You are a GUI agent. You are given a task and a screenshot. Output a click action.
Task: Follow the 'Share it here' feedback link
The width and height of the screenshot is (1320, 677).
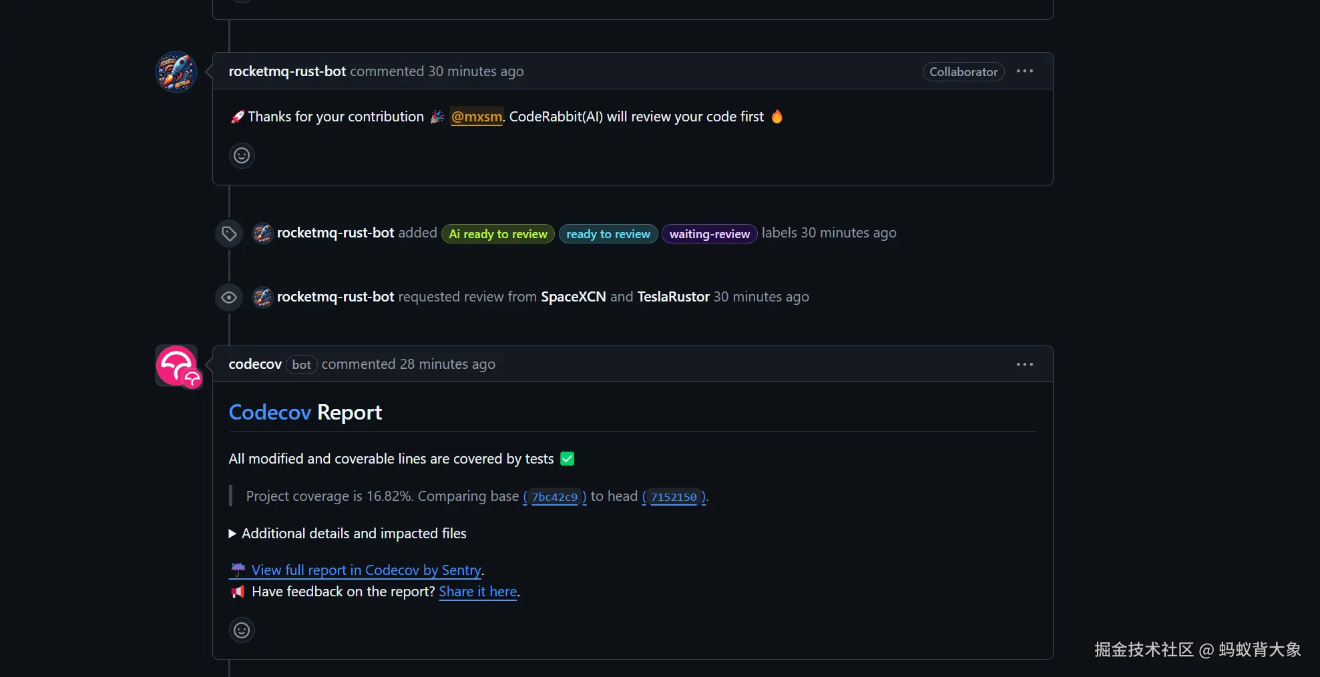click(x=477, y=592)
